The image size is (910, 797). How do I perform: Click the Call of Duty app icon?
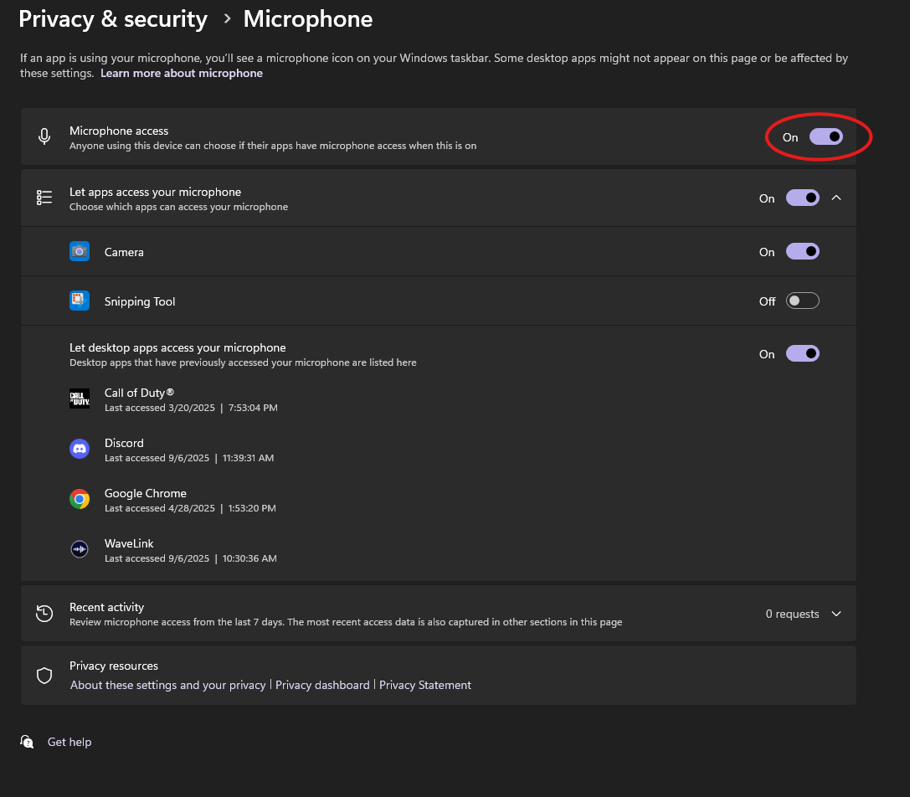[x=80, y=398]
